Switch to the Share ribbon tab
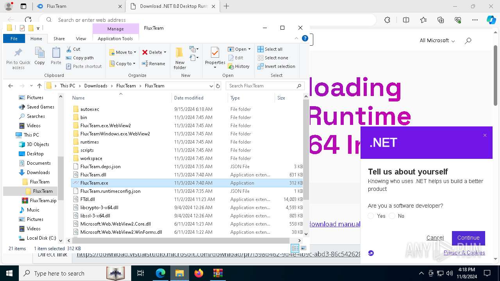This screenshot has height=281, width=500. click(59, 39)
